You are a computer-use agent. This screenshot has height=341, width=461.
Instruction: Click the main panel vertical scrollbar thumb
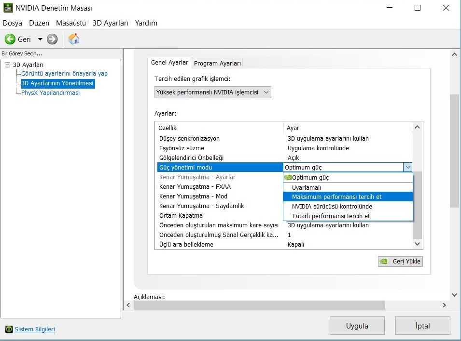(455, 151)
